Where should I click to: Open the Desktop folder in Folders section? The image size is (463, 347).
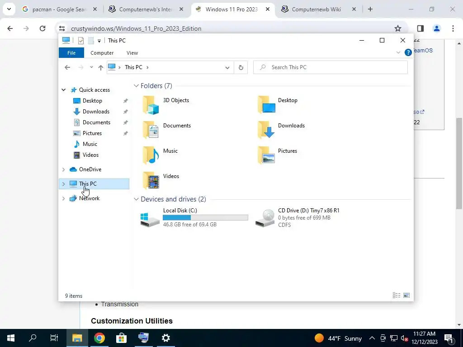point(266,105)
